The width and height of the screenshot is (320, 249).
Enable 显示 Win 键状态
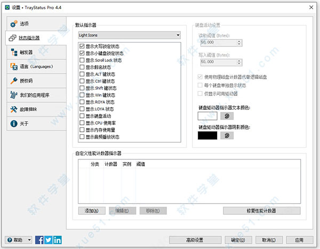coord(82,95)
